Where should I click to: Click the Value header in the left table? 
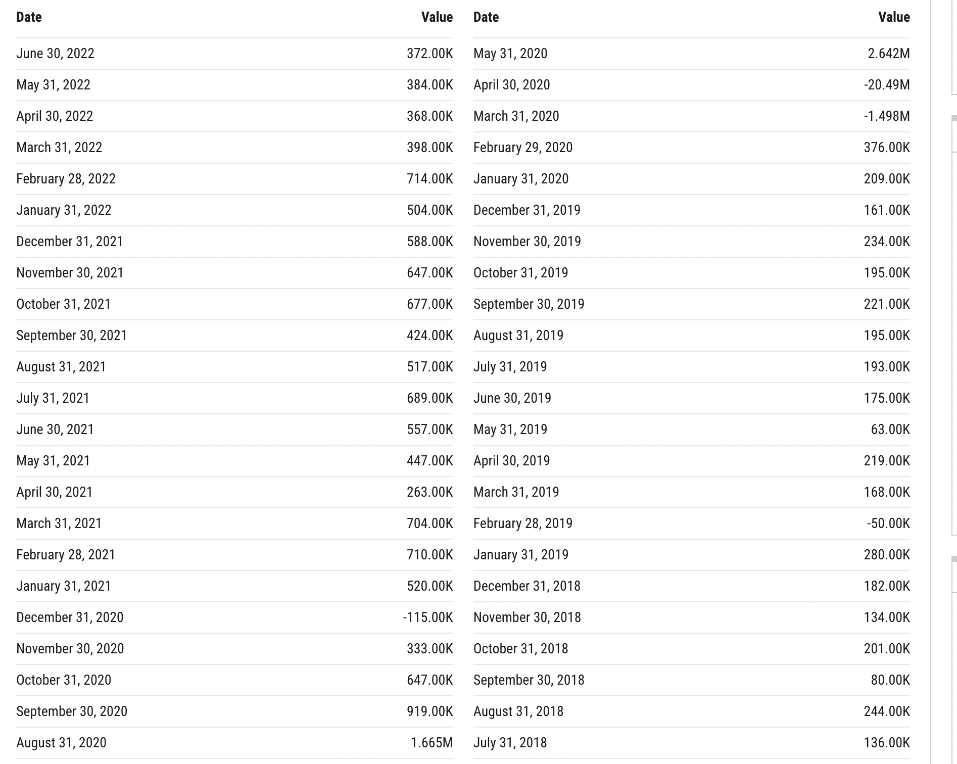click(437, 17)
